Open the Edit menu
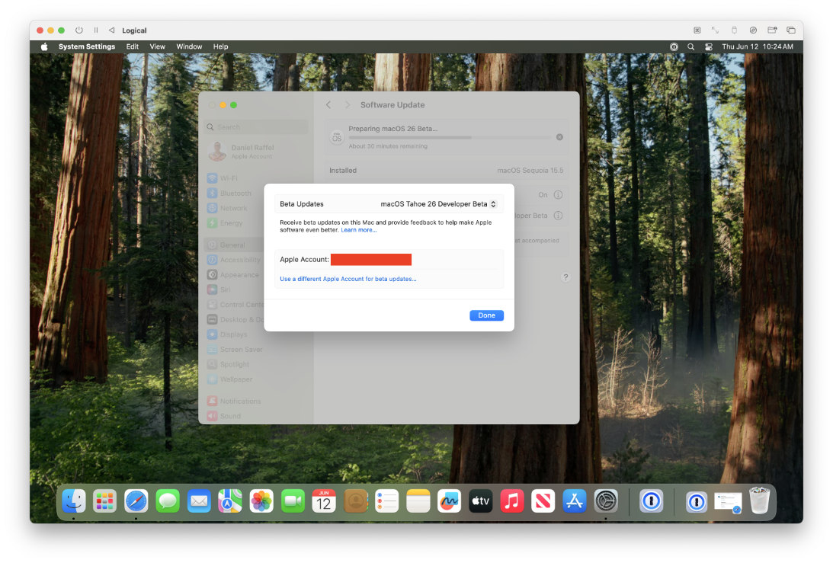Image resolution: width=833 pixels, height=563 pixels. point(133,46)
